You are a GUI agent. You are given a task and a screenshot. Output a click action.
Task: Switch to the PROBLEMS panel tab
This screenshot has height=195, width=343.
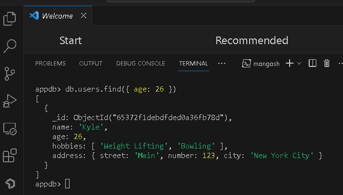click(x=50, y=63)
